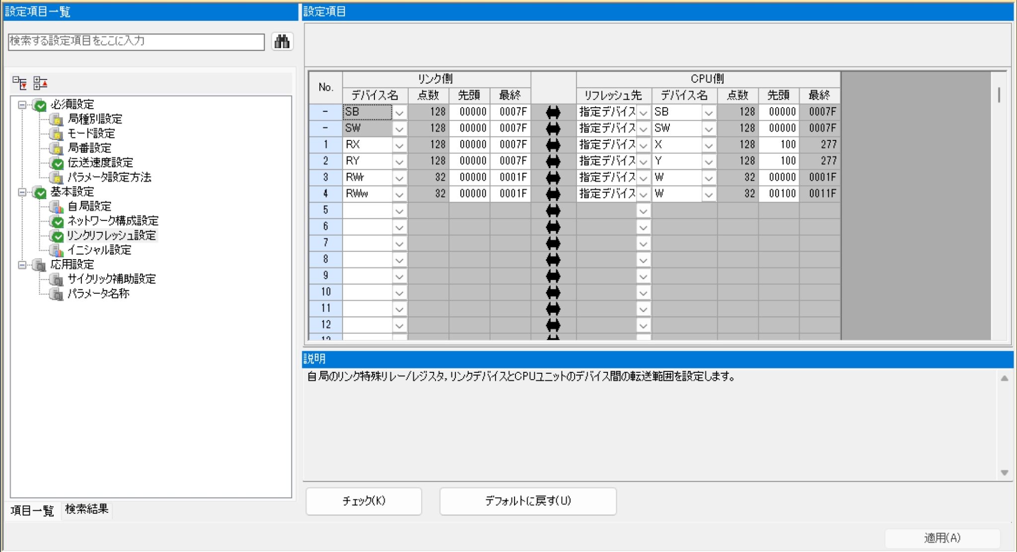Select the expand-all tree icon
The width and height of the screenshot is (1017, 552).
40,81
